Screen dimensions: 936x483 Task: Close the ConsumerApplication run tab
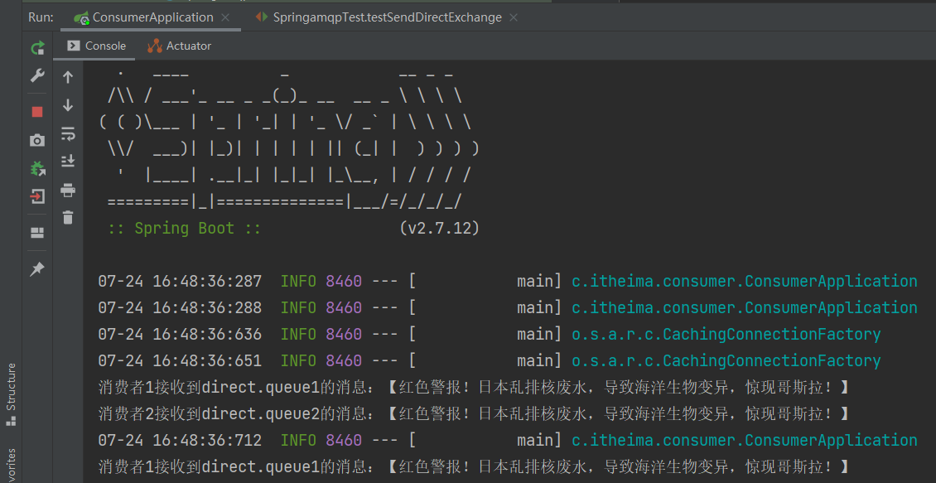225,18
